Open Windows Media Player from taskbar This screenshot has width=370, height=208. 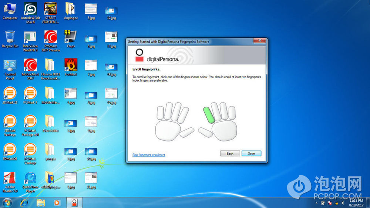[x=57, y=202]
